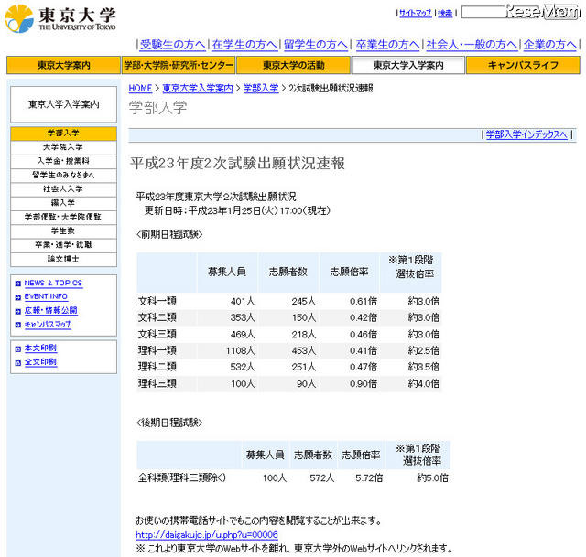The width and height of the screenshot is (586, 557).
Task: Open the サイトマップ link
Action: [415, 13]
